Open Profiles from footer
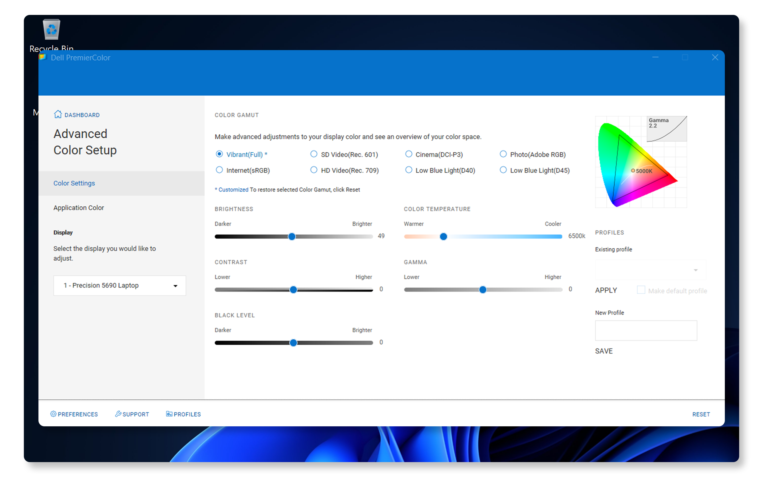This screenshot has width=763, height=477. 187,414
